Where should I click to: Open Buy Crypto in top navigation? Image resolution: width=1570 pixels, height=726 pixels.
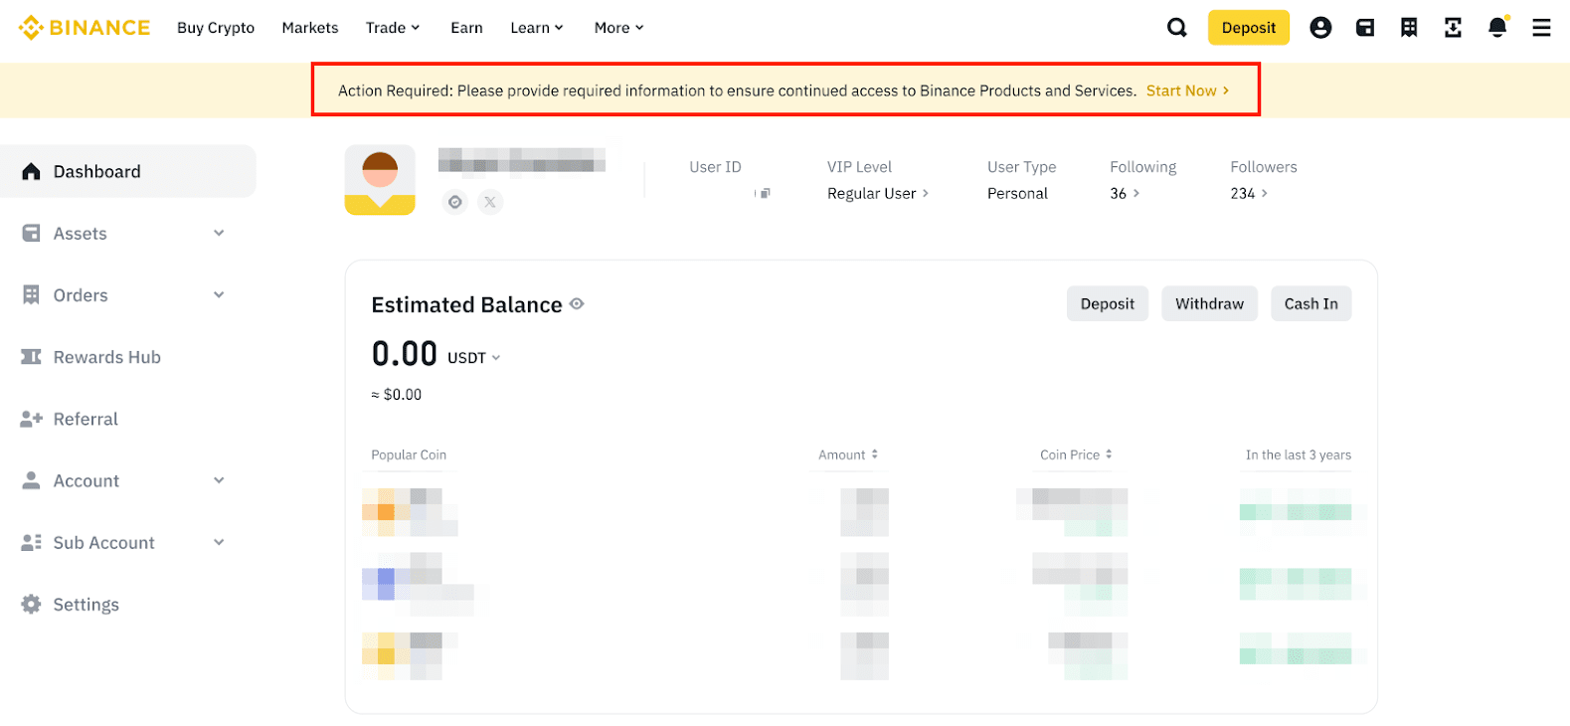(x=216, y=28)
